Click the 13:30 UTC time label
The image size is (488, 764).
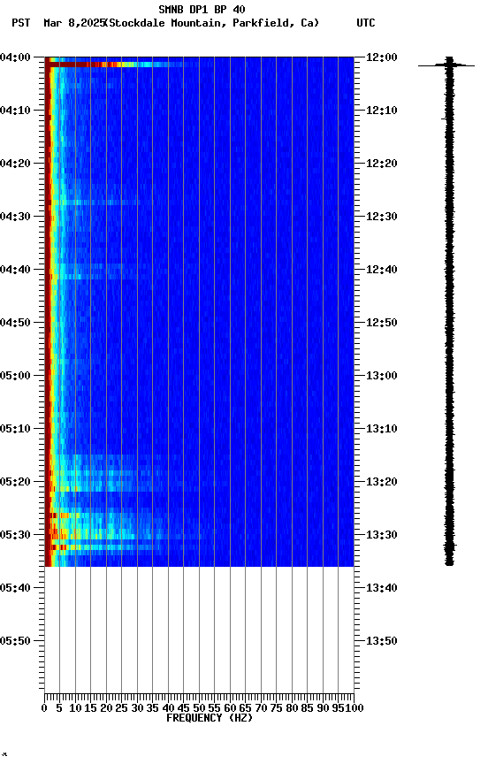[382, 535]
